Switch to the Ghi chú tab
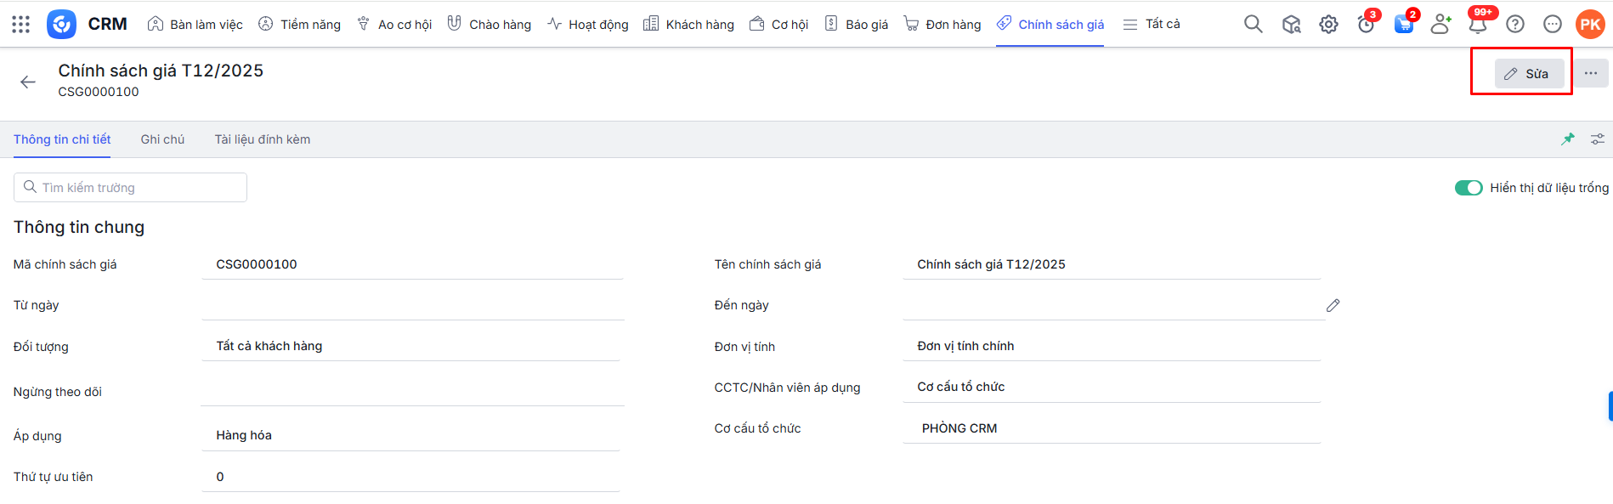Image resolution: width=1613 pixels, height=504 pixels. [x=162, y=139]
